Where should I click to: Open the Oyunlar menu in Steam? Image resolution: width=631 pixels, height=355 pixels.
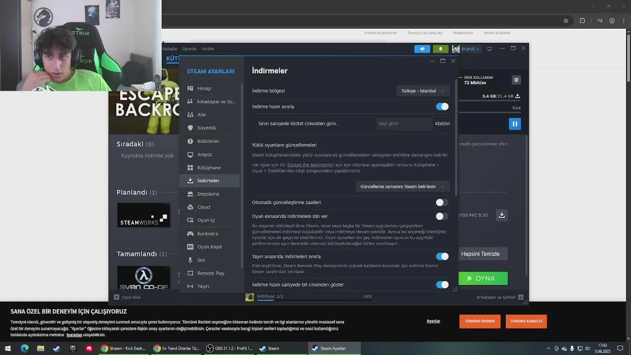click(x=189, y=49)
